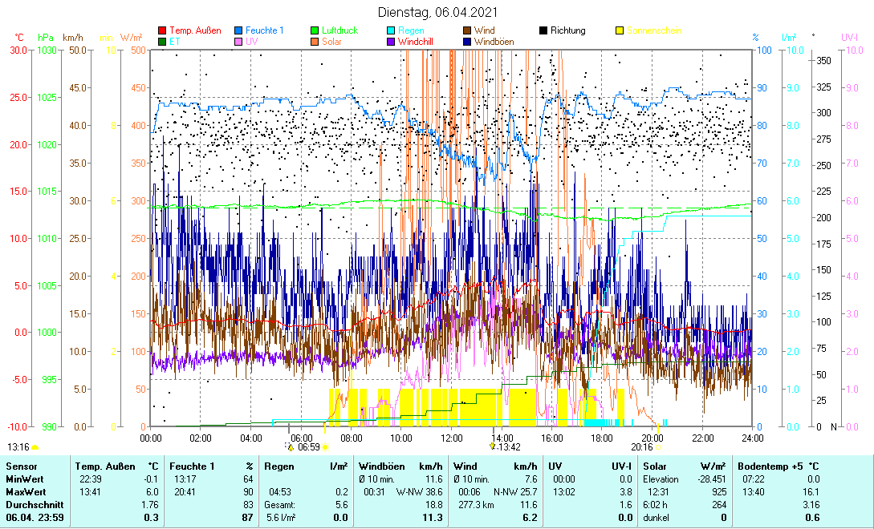
Task: Click the dark blue Windböen legend square
Action: point(467,42)
